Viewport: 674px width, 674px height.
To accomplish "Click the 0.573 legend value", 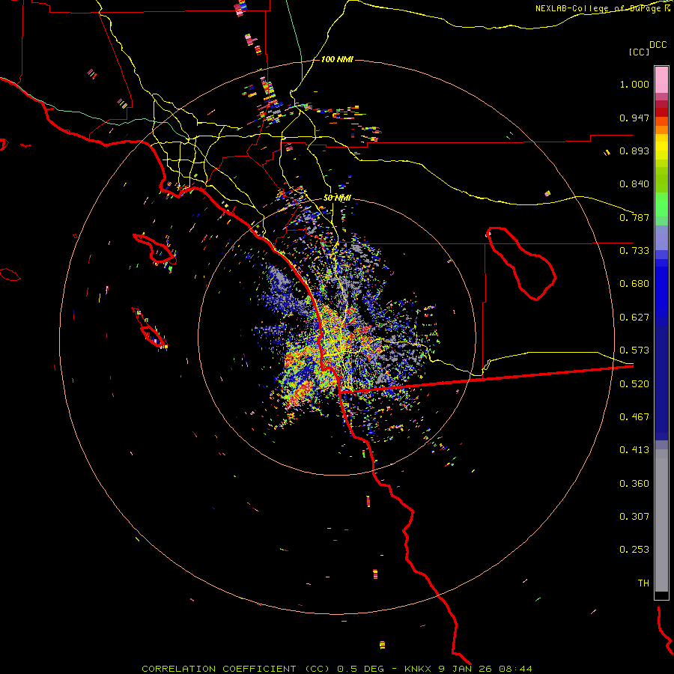I will (634, 350).
